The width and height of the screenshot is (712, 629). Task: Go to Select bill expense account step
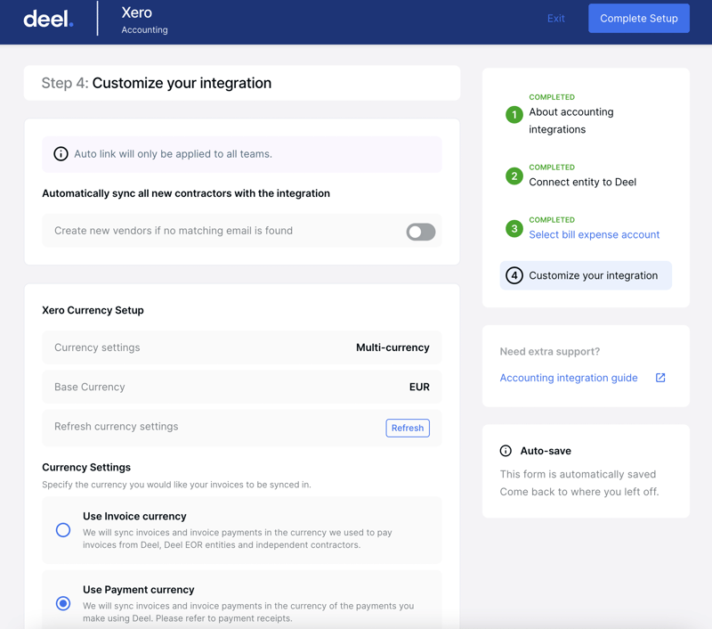(594, 234)
